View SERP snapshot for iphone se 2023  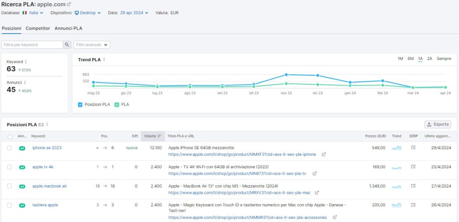pyautogui.click(x=413, y=148)
